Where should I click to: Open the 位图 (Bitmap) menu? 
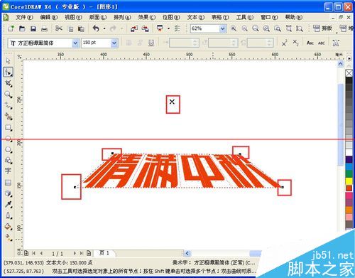[171, 17]
